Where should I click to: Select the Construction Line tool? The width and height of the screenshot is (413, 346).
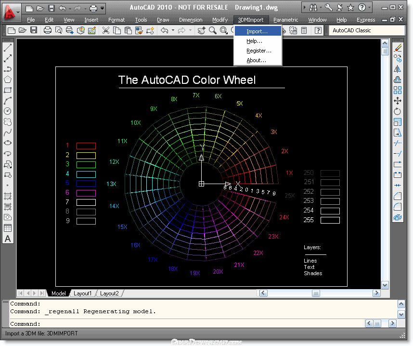tap(8, 58)
